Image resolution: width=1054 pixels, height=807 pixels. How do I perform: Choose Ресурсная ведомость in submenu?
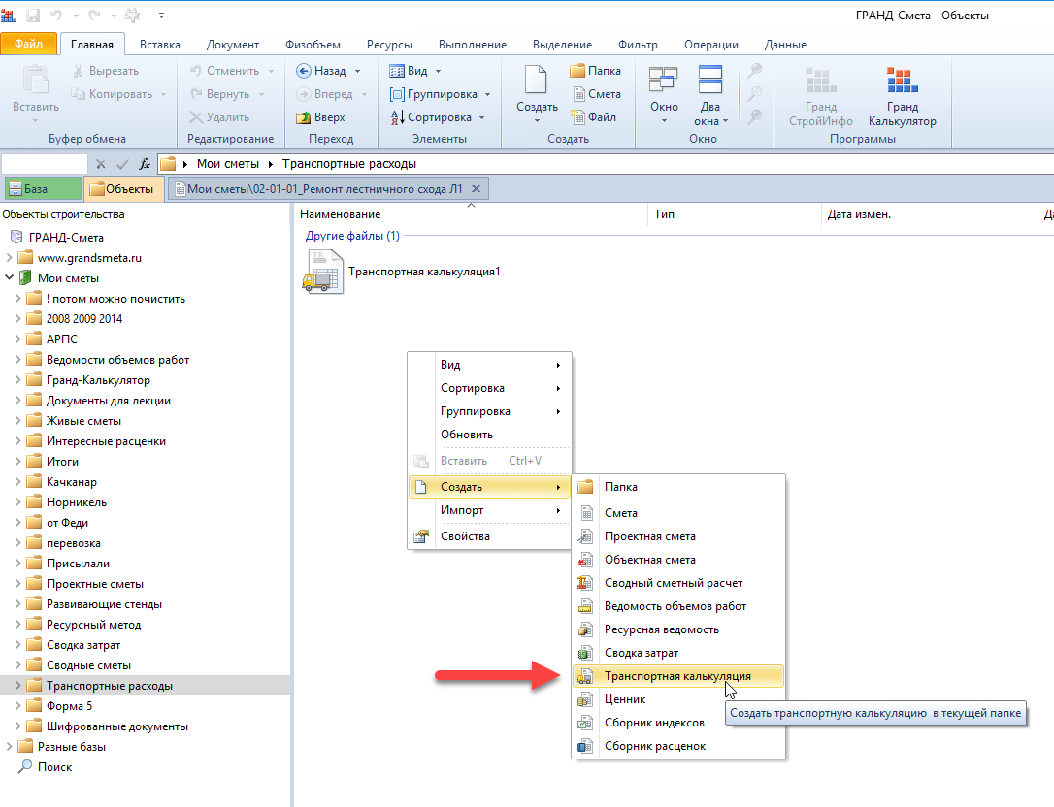coord(677,629)
